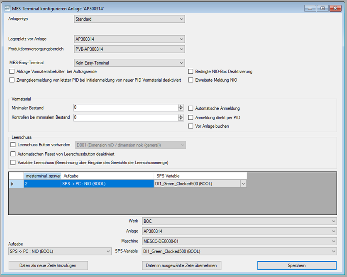Decrease Kontrollen bei minimalem Bestand value
Screen dimensions: 347x277
pyautogui.click(x=181, y=119)
